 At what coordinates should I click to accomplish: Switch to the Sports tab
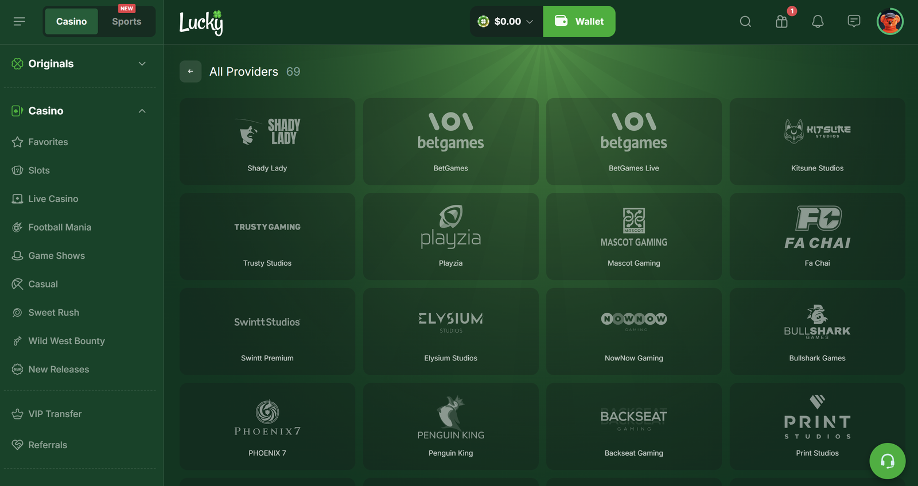(127, 21)
